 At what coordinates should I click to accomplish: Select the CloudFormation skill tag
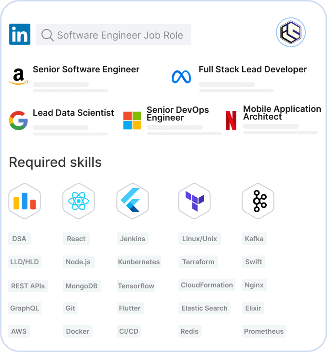click(207, 285)
